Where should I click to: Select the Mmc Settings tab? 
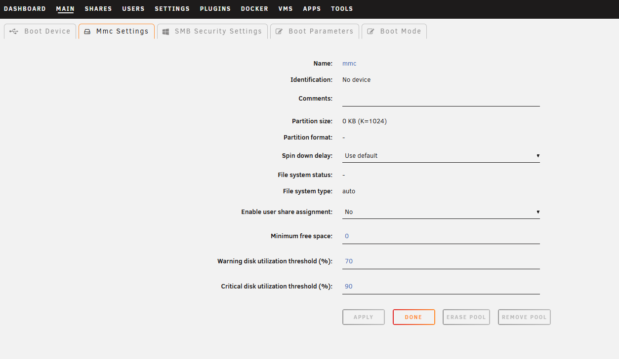[117, 31]
